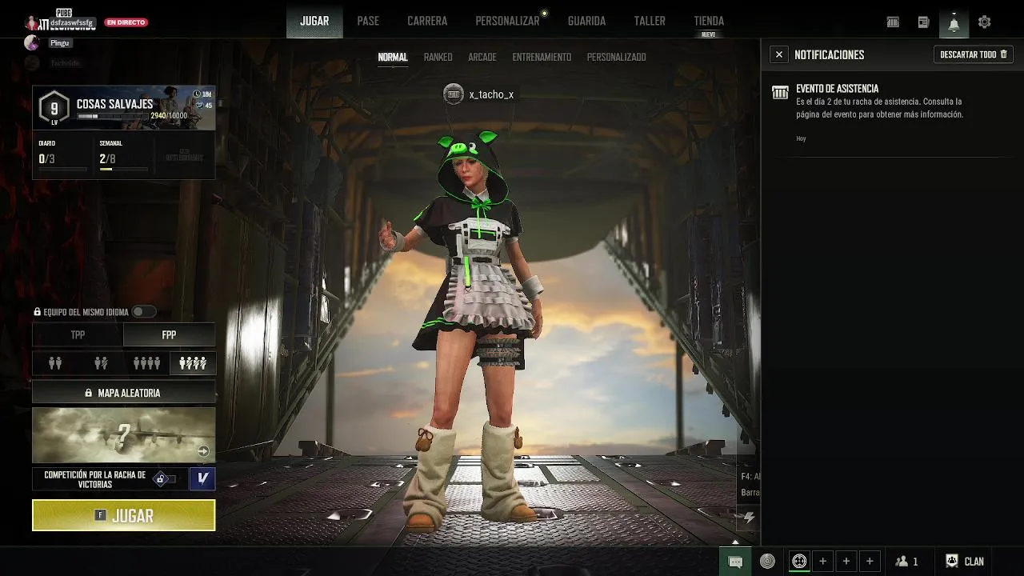Click the notifications bell icon
This screenshot has height=576, width=1024.
pyautogui.click(x=954, y=23)
